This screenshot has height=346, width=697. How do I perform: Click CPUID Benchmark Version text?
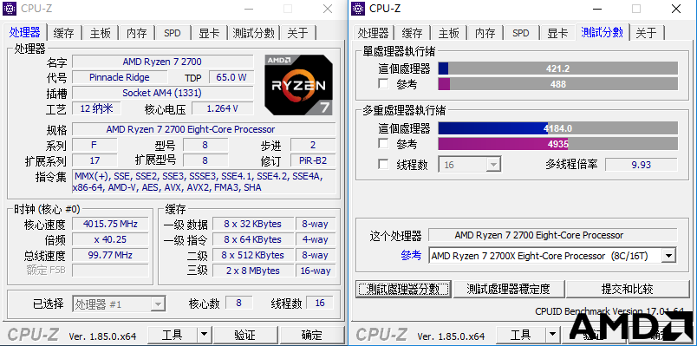pos(609,311)
